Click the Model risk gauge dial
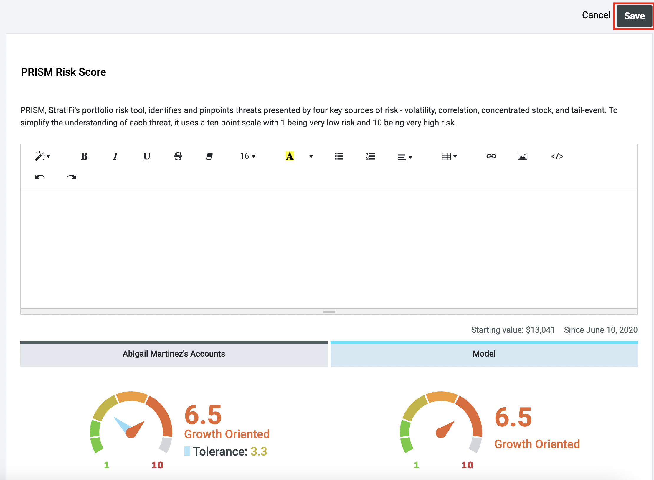Viewport: 654px width, 480px height. coord(441,423)
